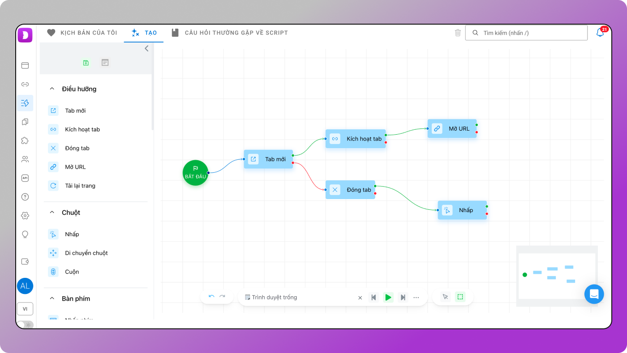Collapse the Chuột section
Screen dimensions: 627x353
click(52, 213)
